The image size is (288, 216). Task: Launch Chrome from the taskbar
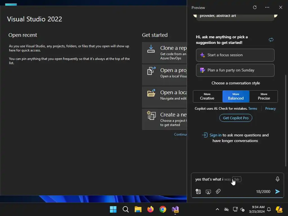click(163, 209)
